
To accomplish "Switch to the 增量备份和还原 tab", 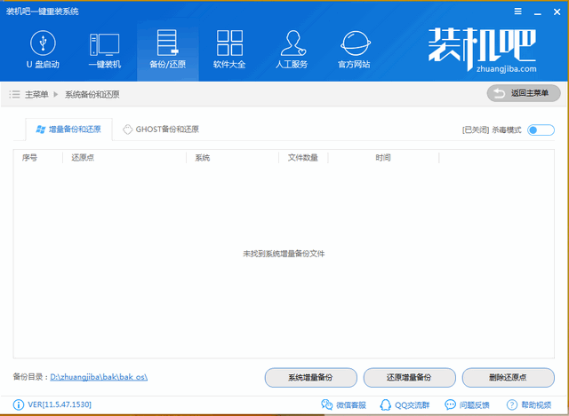I will point(68,130).
